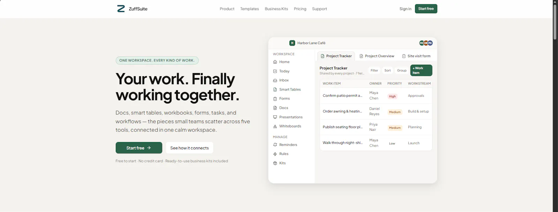Click the Approvals workstream cell
The width and height of the screenshot is (558, 212).
(x=416, y=96)
